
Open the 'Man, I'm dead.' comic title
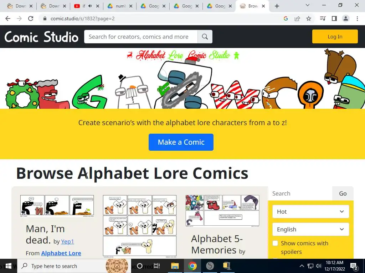45,234
